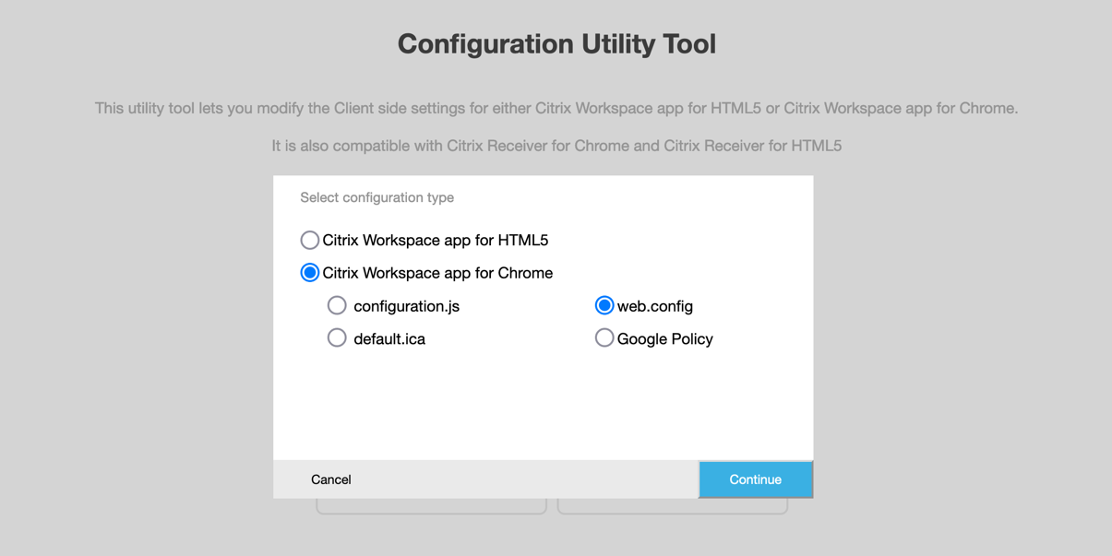Click the Citrix Receiver compatibility note line

tap(556, 146)
